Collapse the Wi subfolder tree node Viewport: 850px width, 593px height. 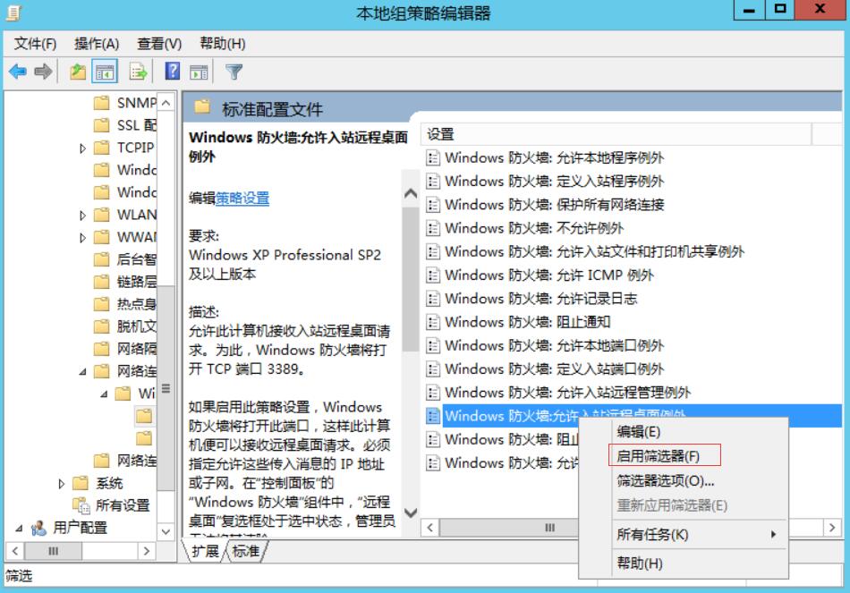coord(104,394)
